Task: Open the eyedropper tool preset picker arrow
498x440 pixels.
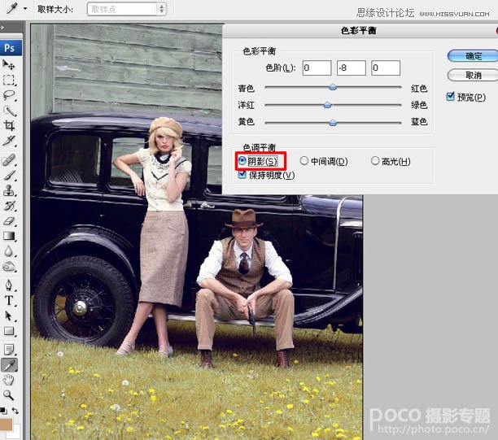Action: pyautogui.click(x=25, y=9)
